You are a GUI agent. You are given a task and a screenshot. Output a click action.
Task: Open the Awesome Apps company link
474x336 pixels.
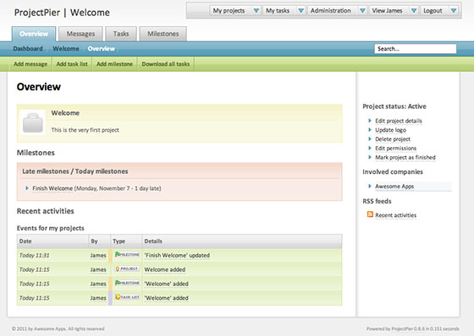[x=394, y=187]
